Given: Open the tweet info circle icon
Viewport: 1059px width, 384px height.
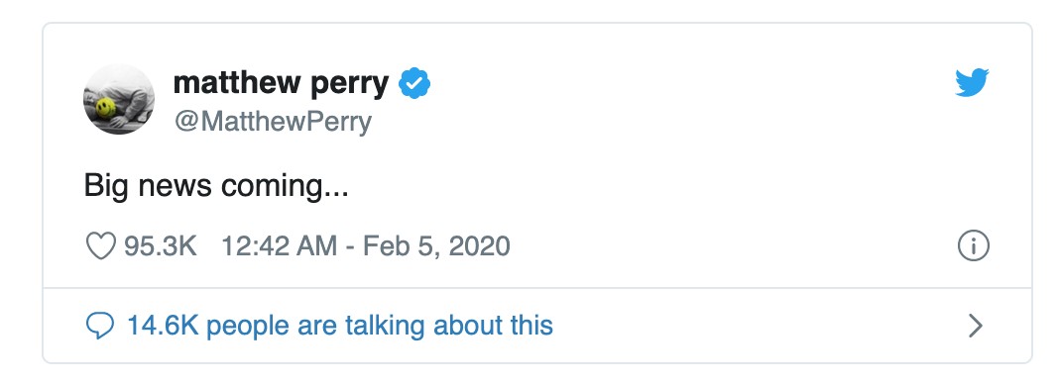Looking at the screenshot, I should (973, 246).
